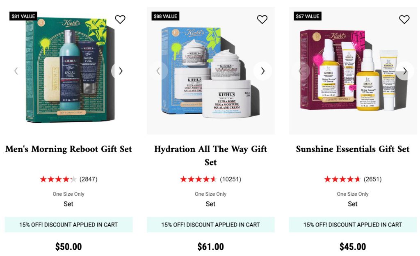
Task: Advance Sunshine Essentials image carousel forward
Action: click(405, 71)
